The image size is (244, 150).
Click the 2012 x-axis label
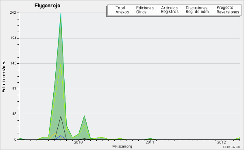[222, 142]
